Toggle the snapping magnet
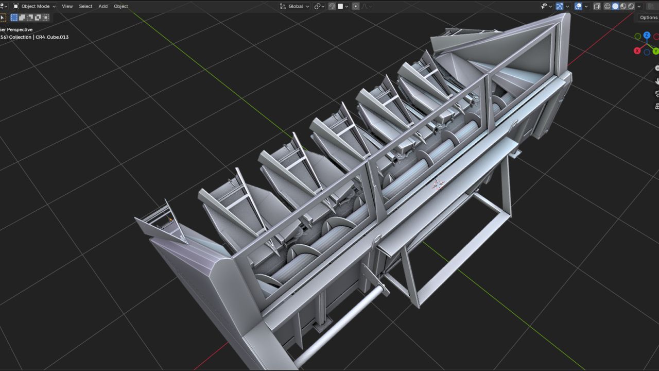Screen dimensions: 659x371 click(332, 6)
